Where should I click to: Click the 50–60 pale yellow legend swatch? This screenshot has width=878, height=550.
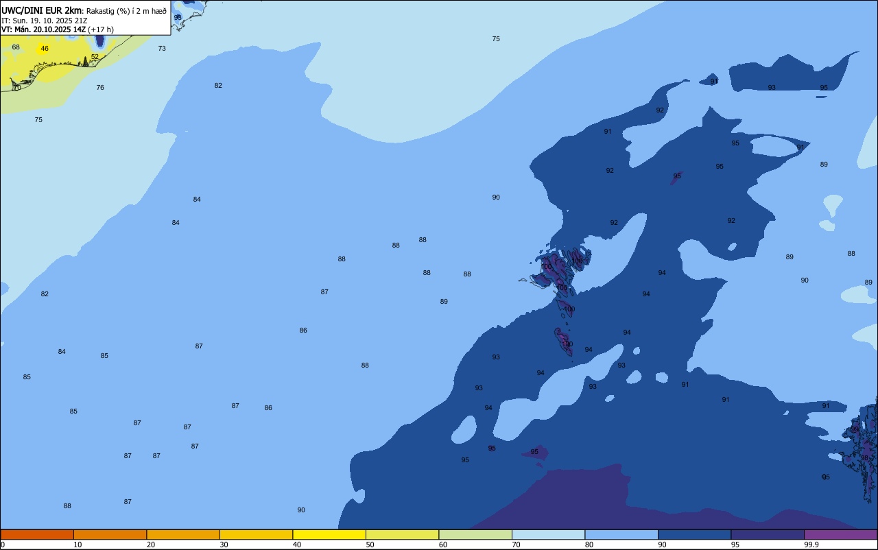pos(402,534)
